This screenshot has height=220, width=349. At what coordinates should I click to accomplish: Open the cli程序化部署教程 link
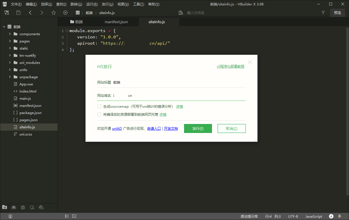click(230, 66)
